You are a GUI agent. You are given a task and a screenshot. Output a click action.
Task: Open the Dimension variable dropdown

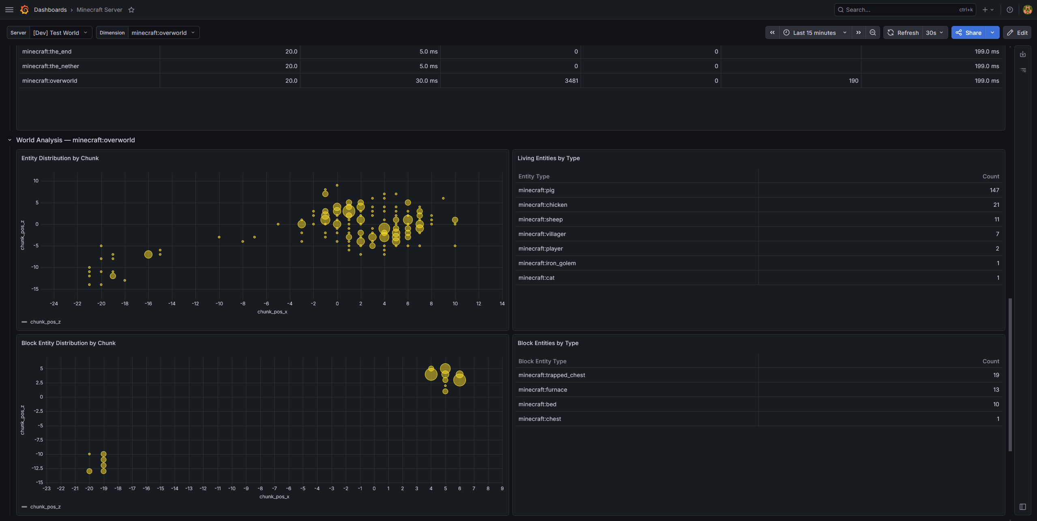[163, 33]
